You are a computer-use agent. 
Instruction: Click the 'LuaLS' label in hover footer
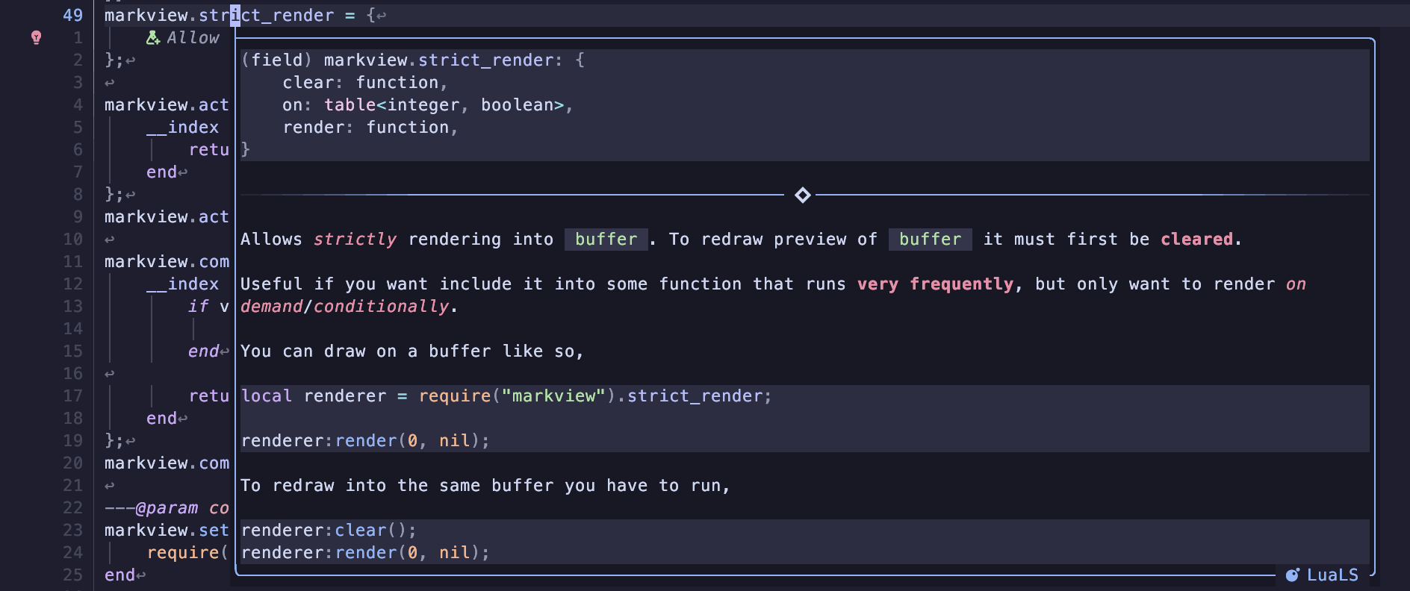click(1332, 575)
